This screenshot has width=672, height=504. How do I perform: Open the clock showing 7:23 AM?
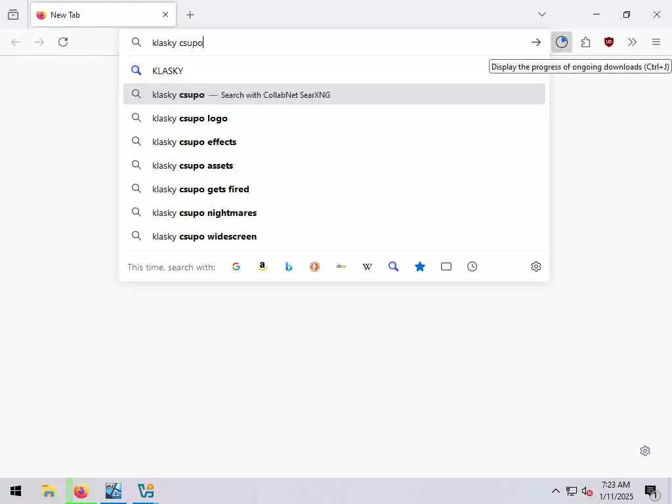616,491
